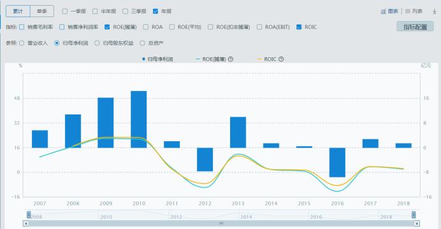Uncheck the 年报 checkbox

click(155, 11)
